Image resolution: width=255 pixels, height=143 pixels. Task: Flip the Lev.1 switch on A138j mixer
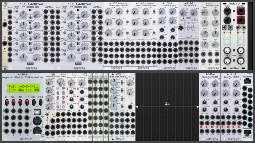pos(122,83)
